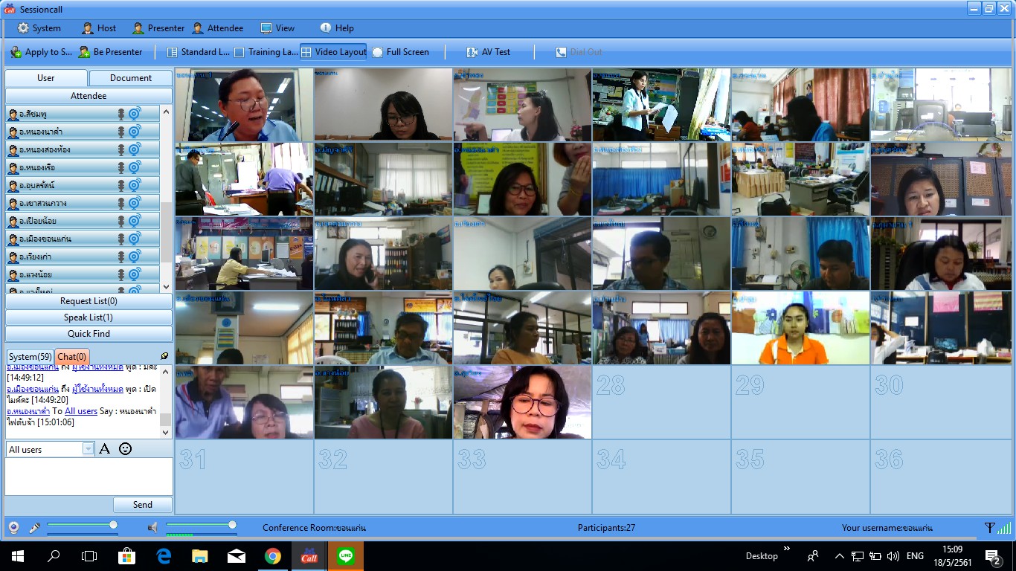The height and width of the screenshot is (571, 1016).
Task: Switch to the Document tab
Action: 131,78
